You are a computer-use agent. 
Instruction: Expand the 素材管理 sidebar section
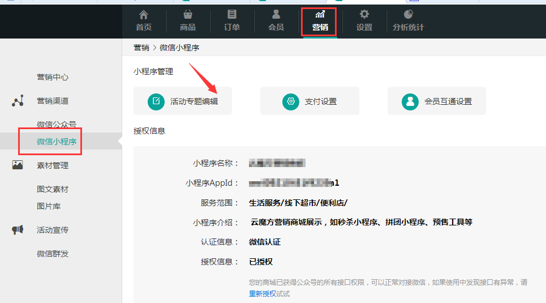pyautogui.click(x=53, y=165)
